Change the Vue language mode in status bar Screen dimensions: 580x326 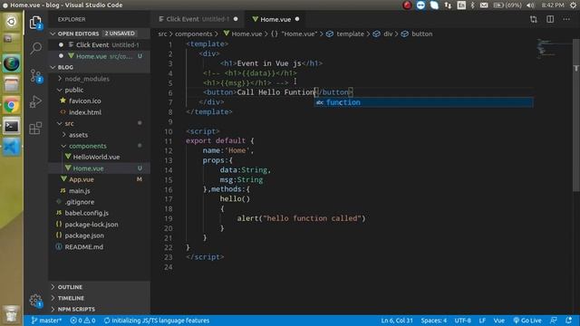coord(499,321)
